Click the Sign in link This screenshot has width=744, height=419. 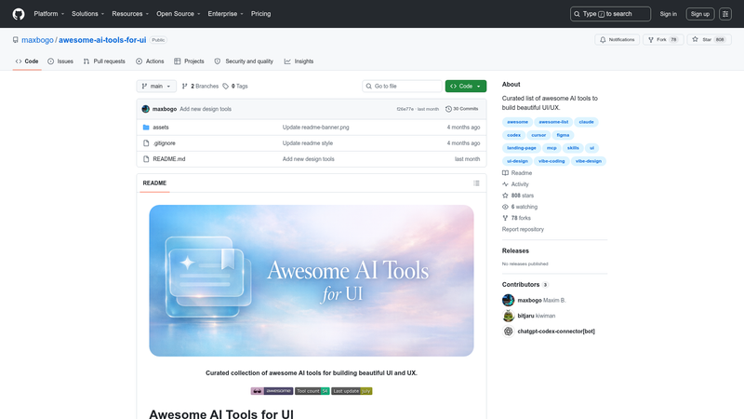coord(668,14)
